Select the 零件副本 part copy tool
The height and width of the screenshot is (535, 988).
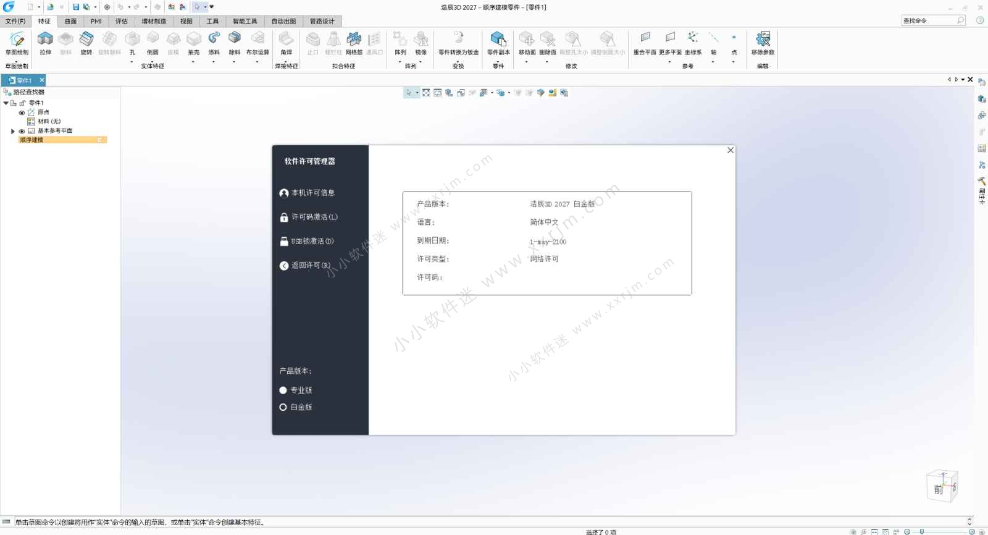pos(498,43)
